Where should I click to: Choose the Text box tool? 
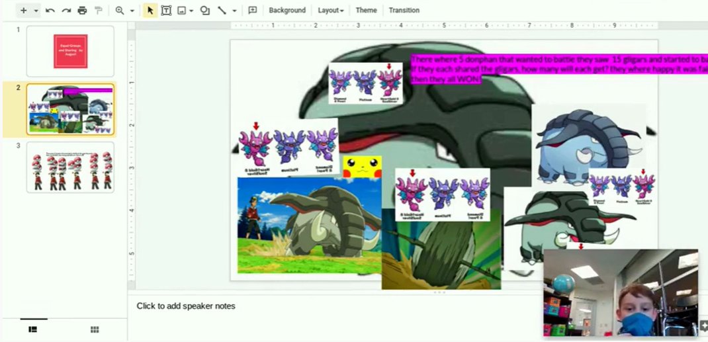coord(166,11)
